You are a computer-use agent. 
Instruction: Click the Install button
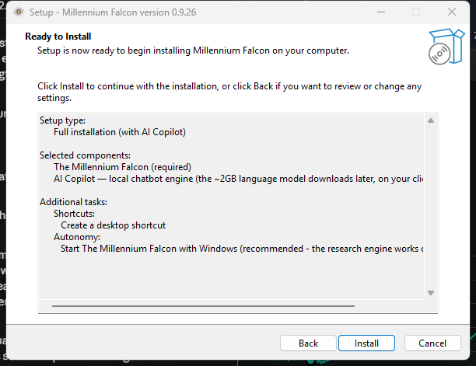click(x=366, y=343)
